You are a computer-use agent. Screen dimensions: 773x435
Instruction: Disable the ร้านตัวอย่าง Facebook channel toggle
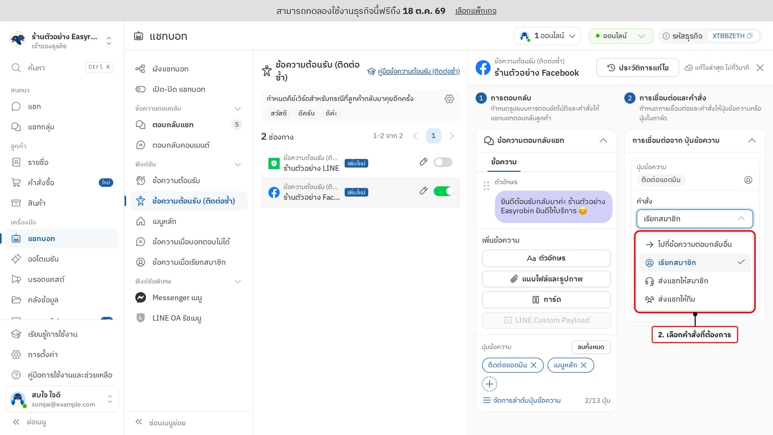(443, 191)
